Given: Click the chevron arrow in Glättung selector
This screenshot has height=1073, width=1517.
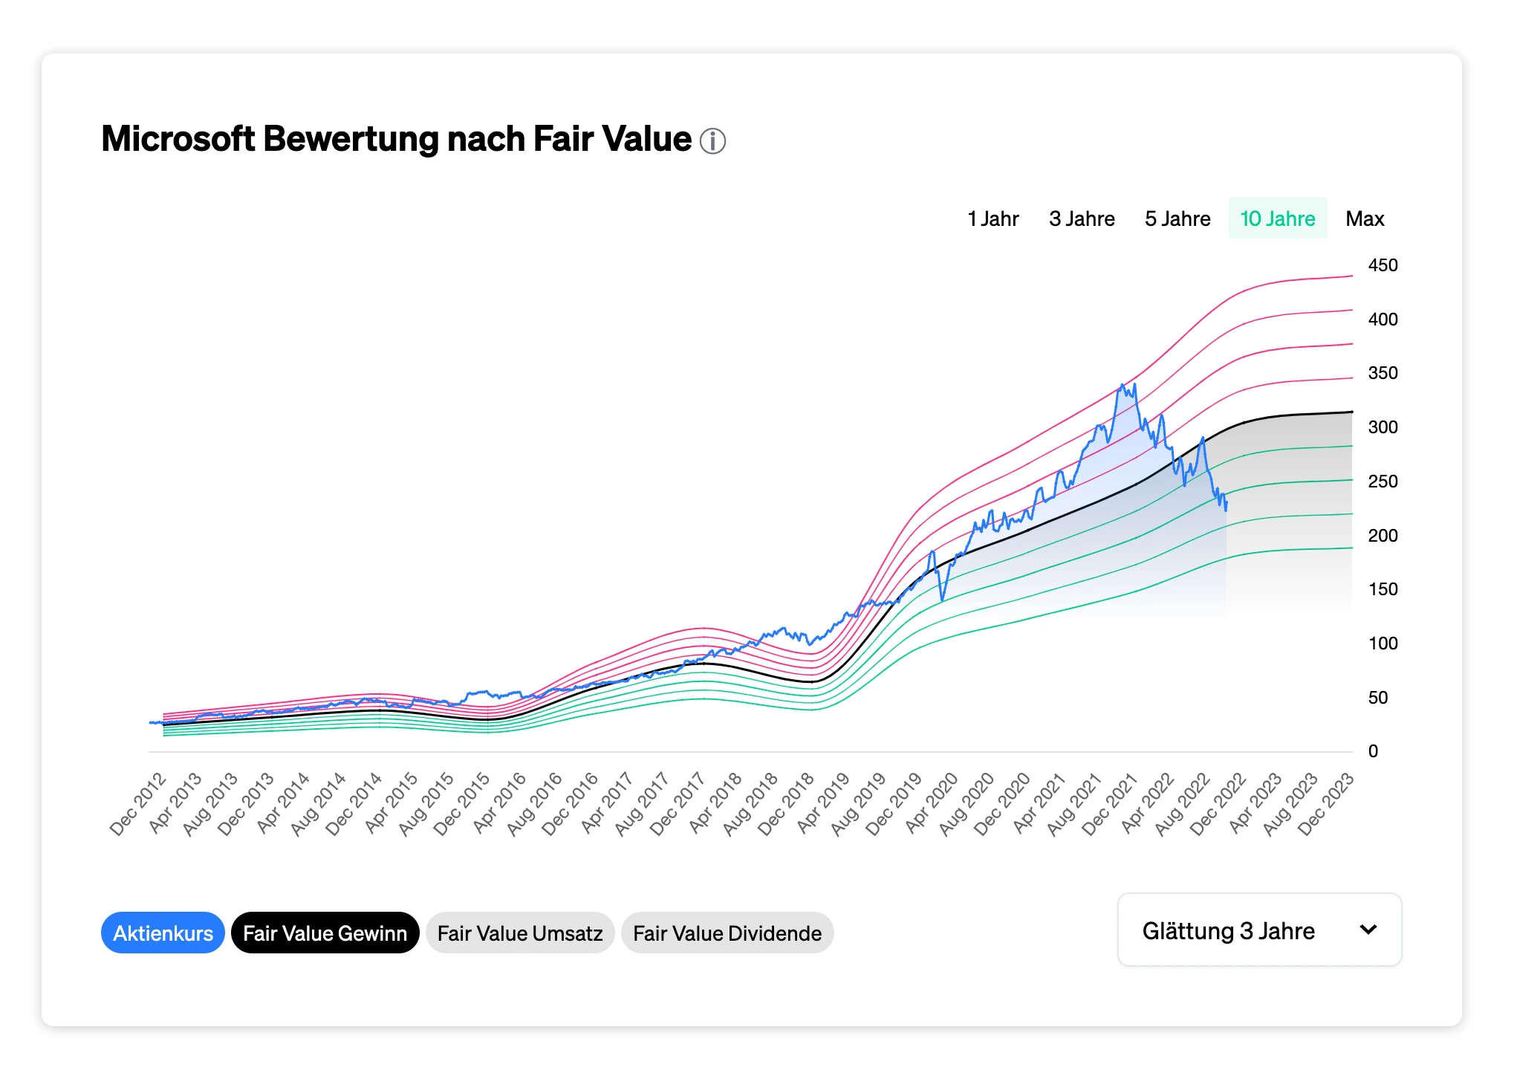Looking at the screenshot, I should point(1368,930).
